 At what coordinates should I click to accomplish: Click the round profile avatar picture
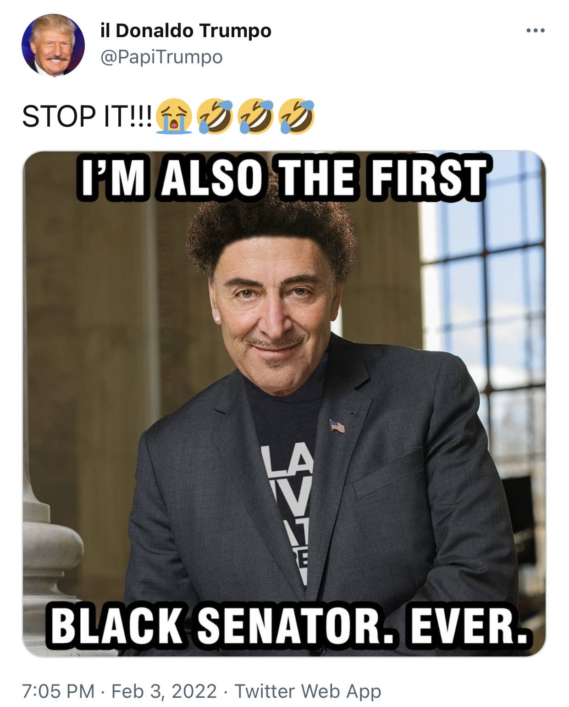point(53,45)
